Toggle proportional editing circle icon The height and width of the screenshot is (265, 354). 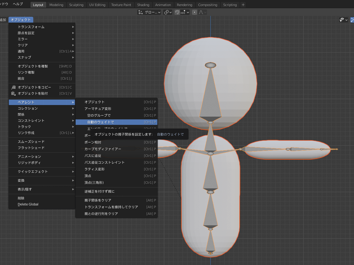tap(195, 12)
